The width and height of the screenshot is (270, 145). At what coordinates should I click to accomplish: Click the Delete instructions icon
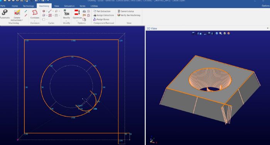point(17,13)
